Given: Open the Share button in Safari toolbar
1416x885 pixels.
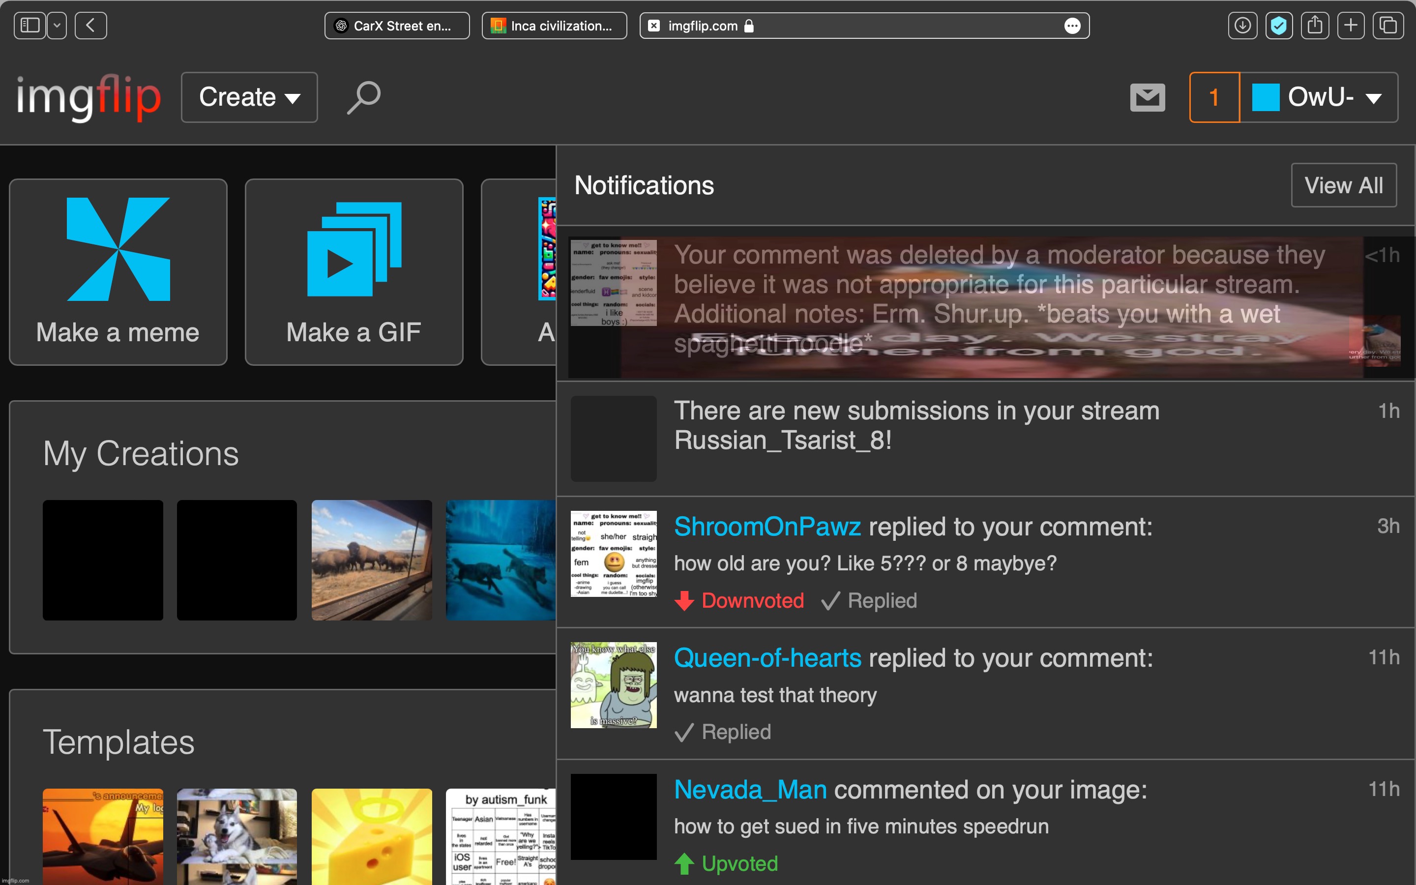Looking at the screenshot, I should (1315, 26).
